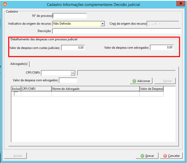The image size is (187, 163).
Task: Tick the Excluir checkbox in first grid row
Action: (16, 94)
